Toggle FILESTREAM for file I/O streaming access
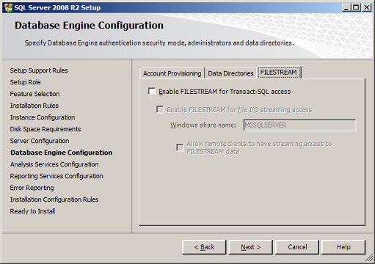Image resolution: width=375 pixels, height=264 pixels. coord(160,109)
